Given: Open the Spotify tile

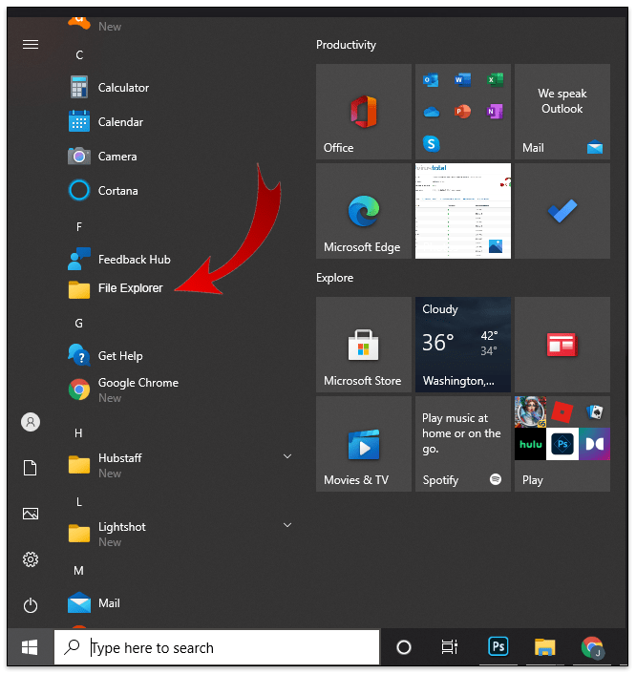Looking at the screenshot, I should (x=463, y=444).
